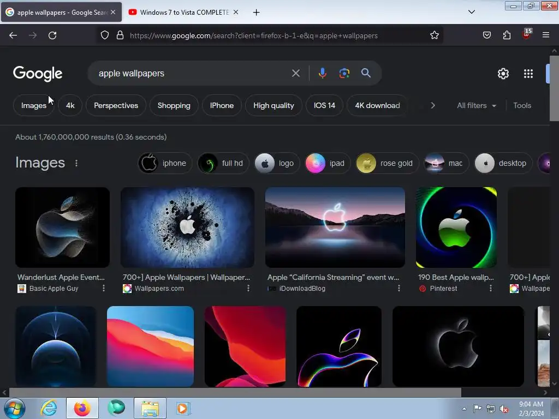Click the vertical page scrollbar
The height and width of the screenshot is (419, 559).
pyautogui.click(x=555, y=88)
